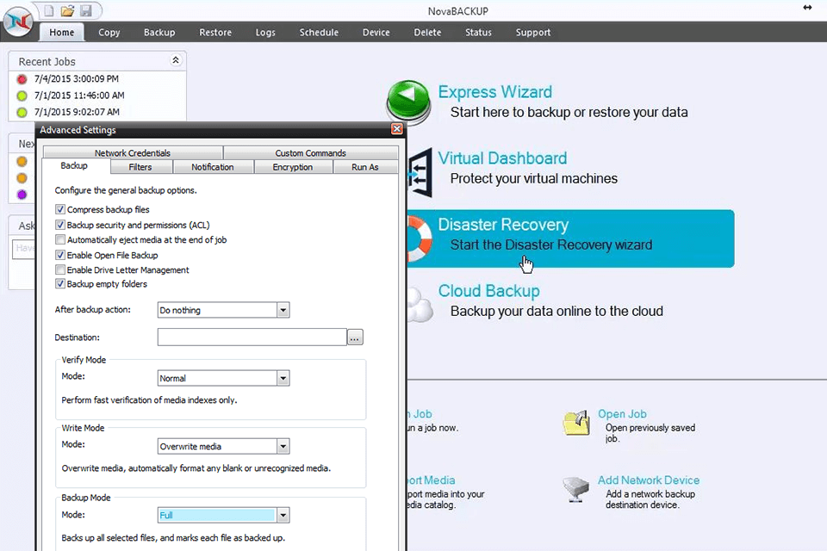Click the new file icon
The height and width of the screenshot is (551, 827).
(50, 10)
